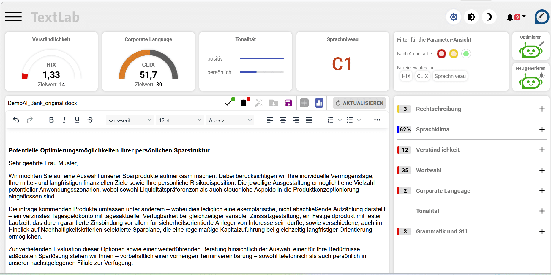
Task: Open the blue settings gear icon
Action: click(453, 17)
